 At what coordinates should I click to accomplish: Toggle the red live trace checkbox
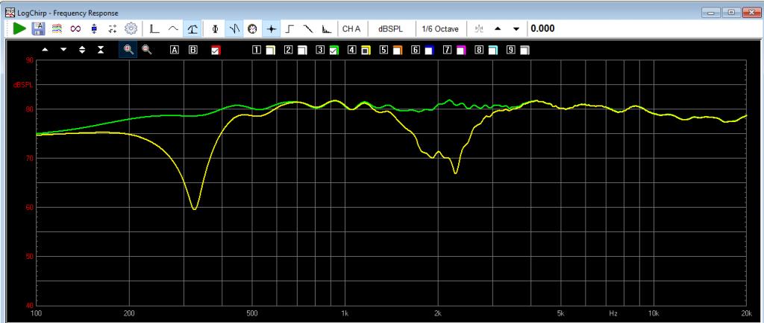[216, 50]
